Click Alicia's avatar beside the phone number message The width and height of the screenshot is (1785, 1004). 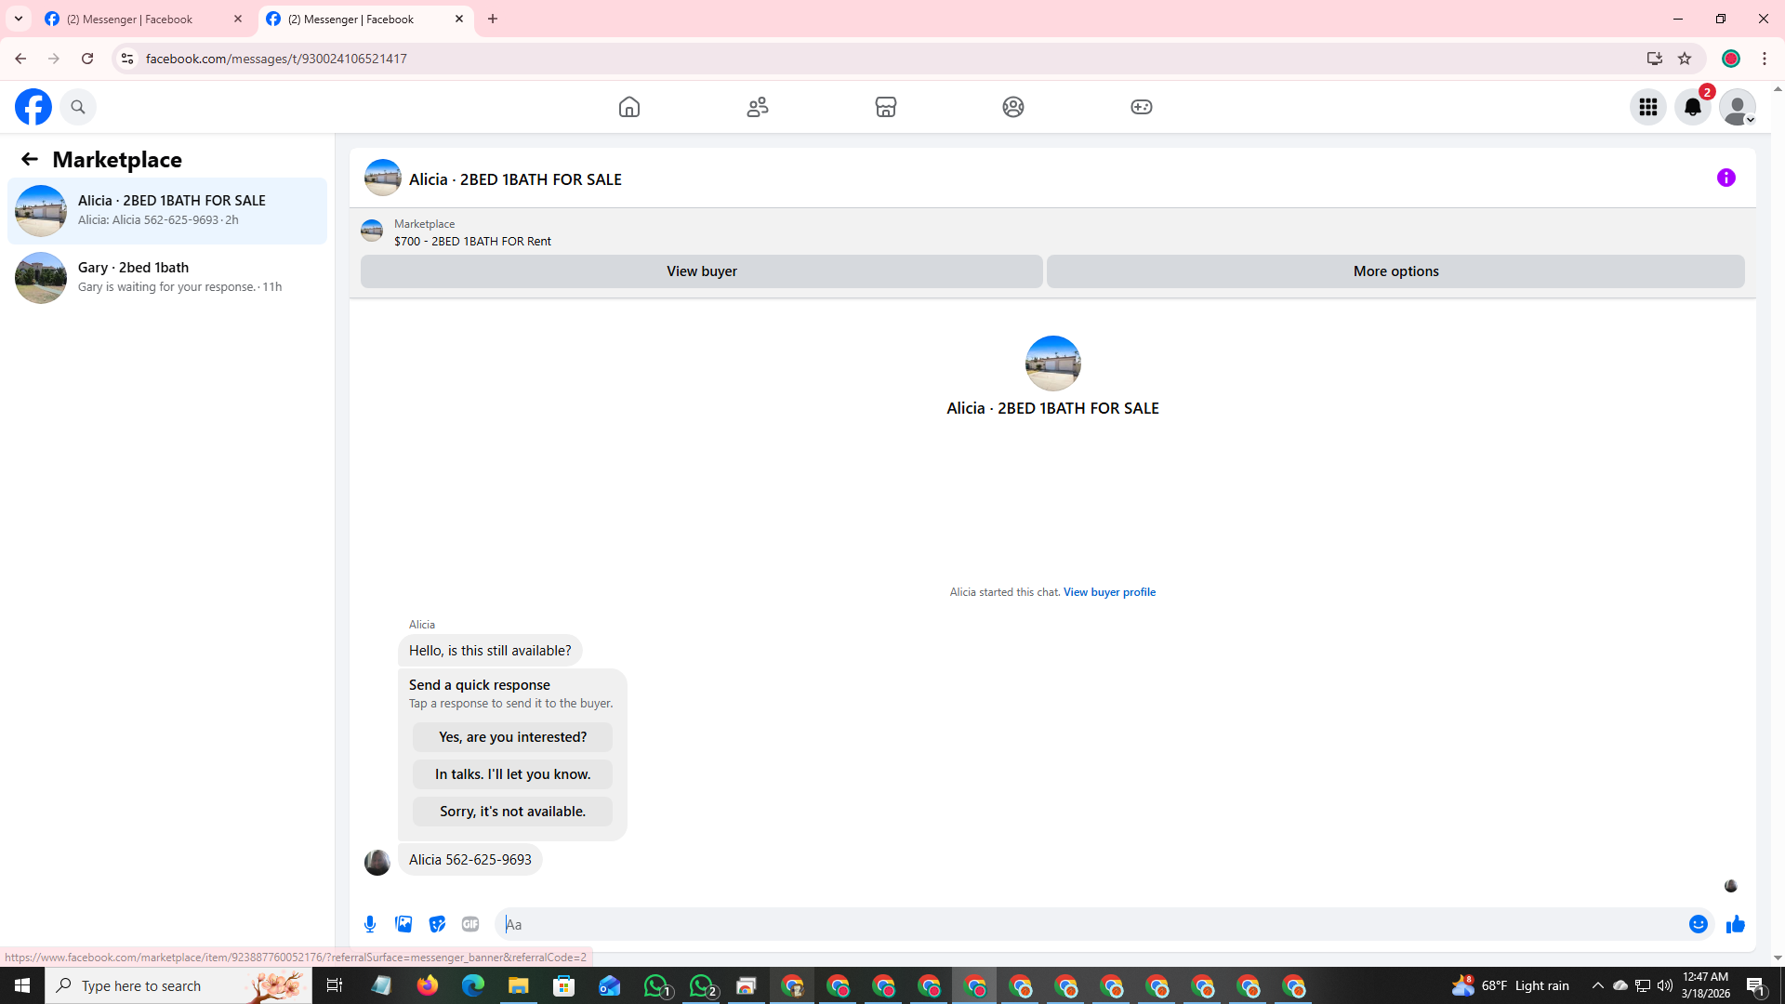click(x=377, y=863)
